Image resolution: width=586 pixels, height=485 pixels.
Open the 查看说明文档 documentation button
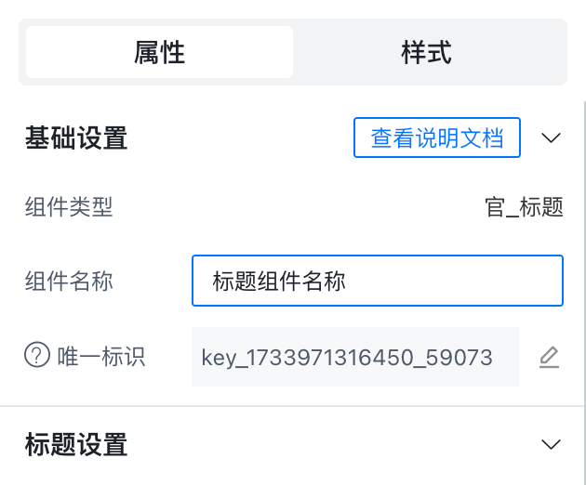tap(436, 138)
